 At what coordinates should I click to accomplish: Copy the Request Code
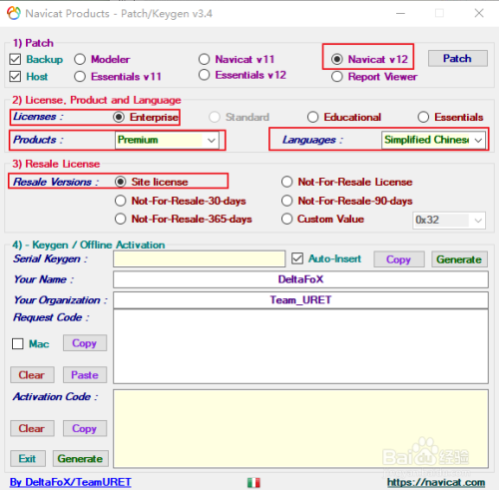pyautogui.click(x=85, y=343)
